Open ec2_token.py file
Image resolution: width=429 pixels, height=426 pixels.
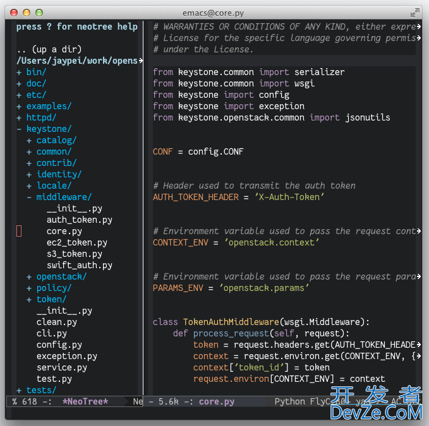(76, 242)
